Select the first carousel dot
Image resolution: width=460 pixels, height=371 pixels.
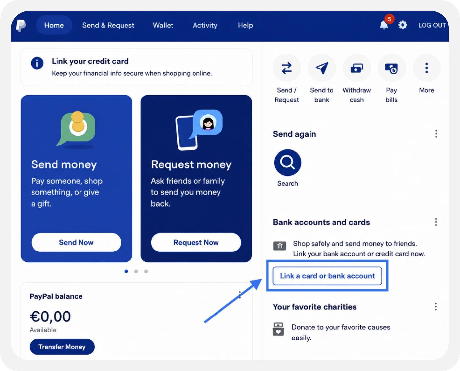(x=126, y=271)
